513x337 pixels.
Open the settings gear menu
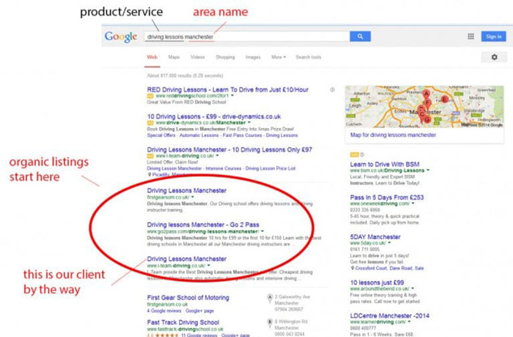(x=494, y=58)
